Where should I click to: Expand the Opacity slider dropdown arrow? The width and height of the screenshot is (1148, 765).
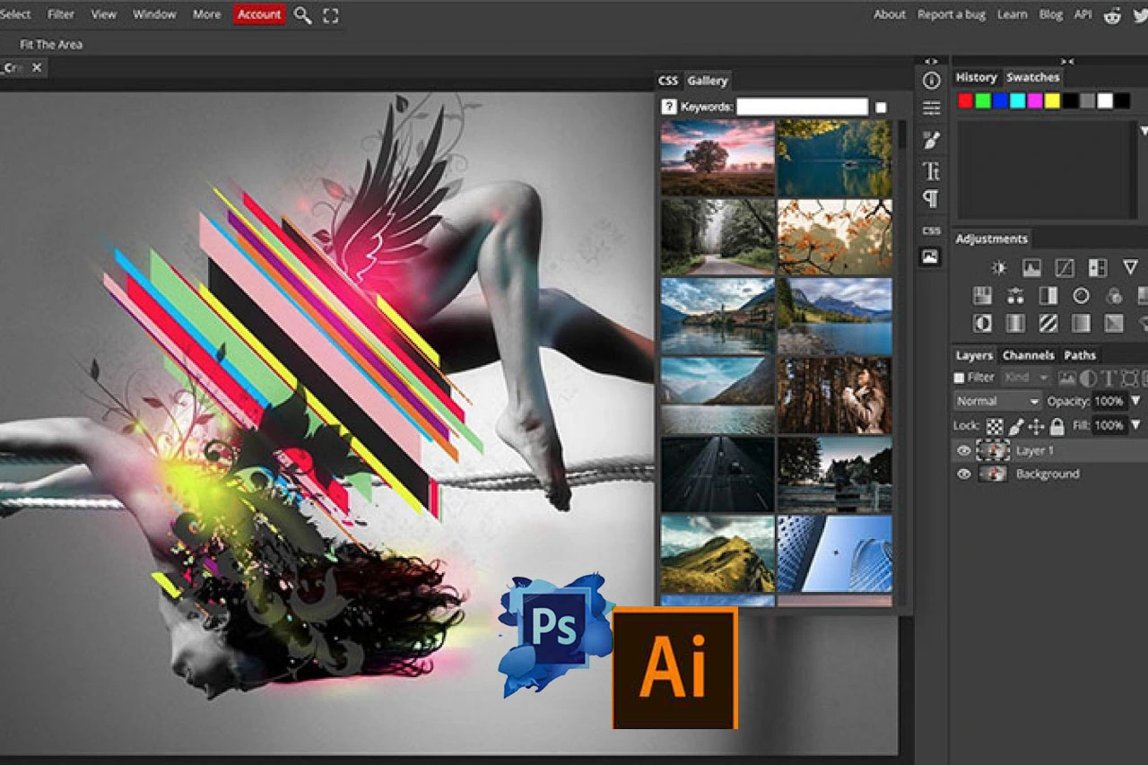click(x=1135, y=401)
